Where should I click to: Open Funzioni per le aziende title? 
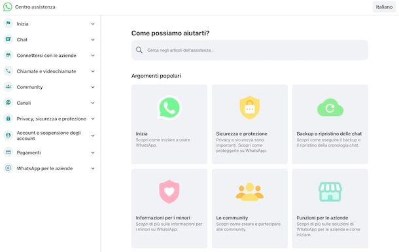point(322,217)
